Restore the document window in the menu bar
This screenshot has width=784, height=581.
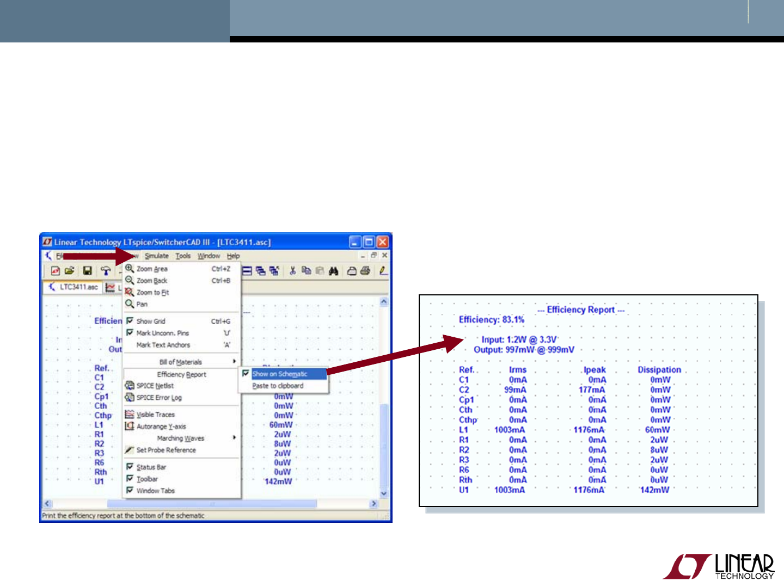click(x=374, y=255)
